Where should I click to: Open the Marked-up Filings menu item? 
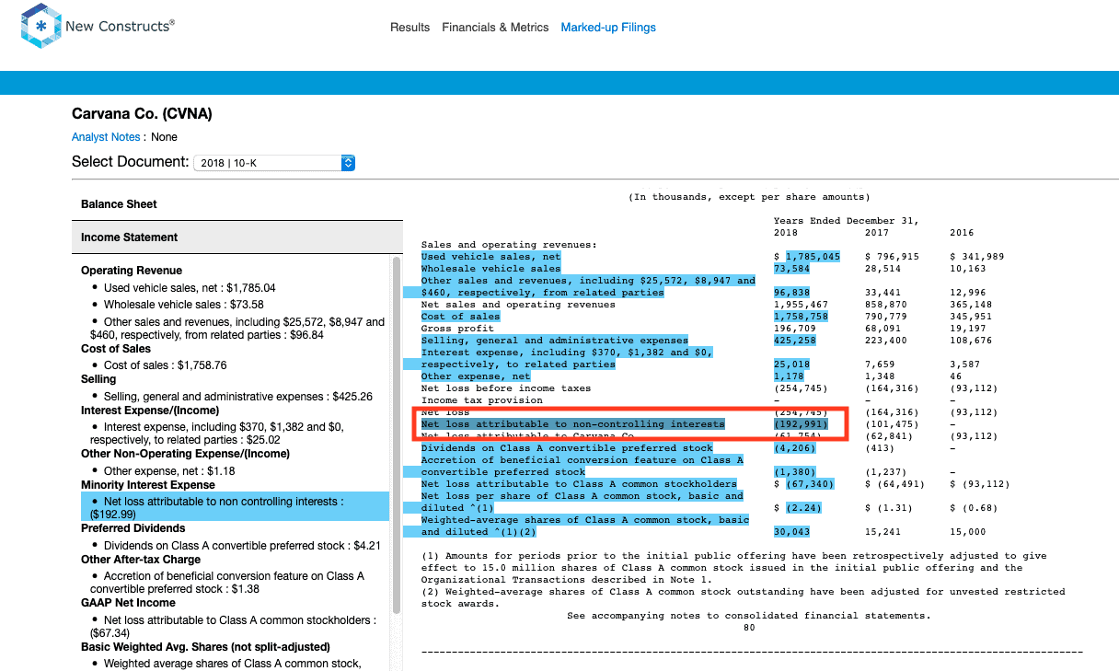pos(608,28)
